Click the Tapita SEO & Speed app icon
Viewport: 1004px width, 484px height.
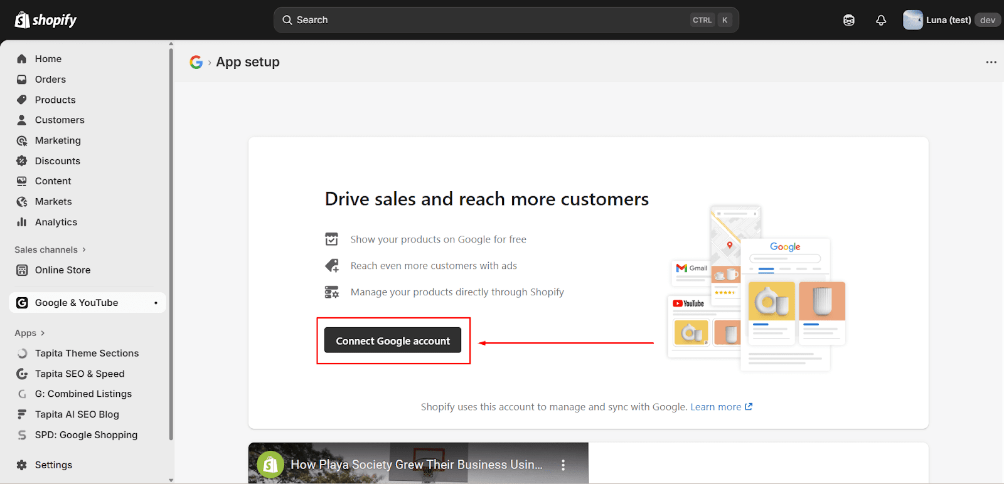tap(22, 374)
